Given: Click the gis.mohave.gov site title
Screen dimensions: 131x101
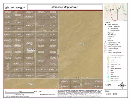Looking at the screenshot, I should pos(15,7).
